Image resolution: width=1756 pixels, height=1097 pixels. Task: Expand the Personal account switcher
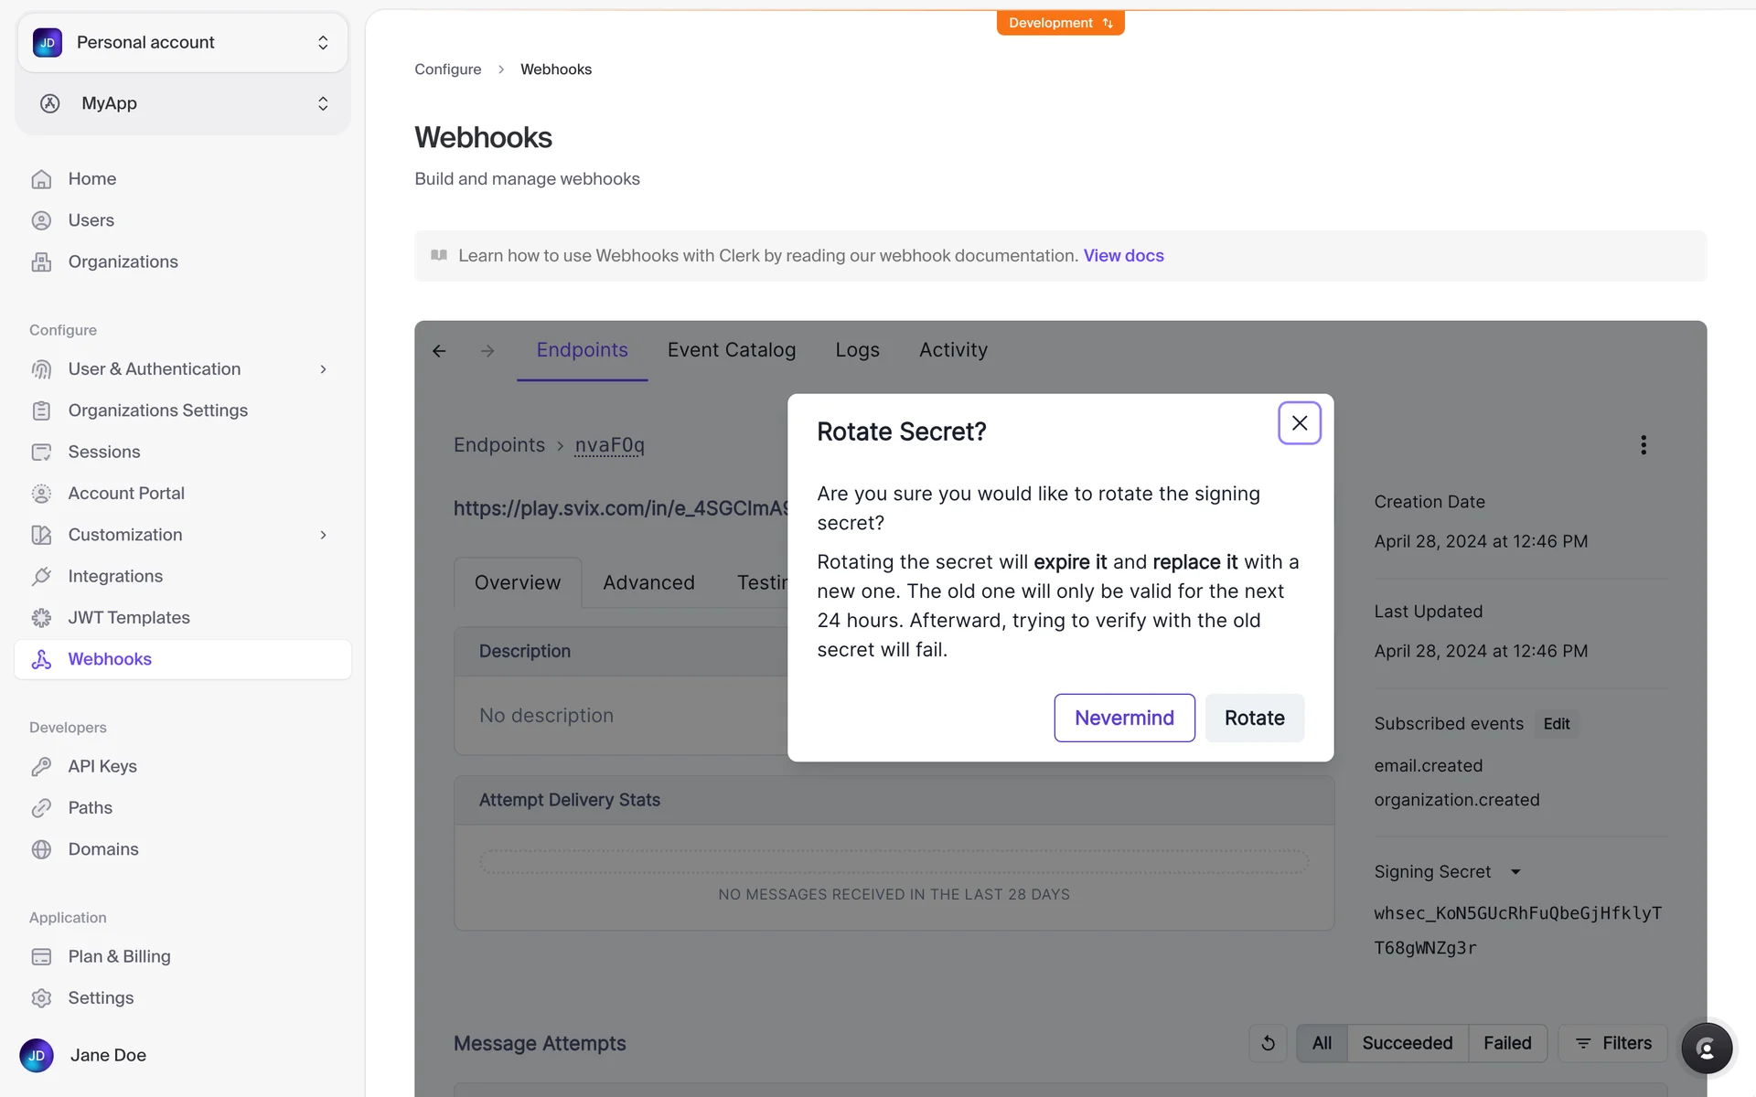click(183, 43)
